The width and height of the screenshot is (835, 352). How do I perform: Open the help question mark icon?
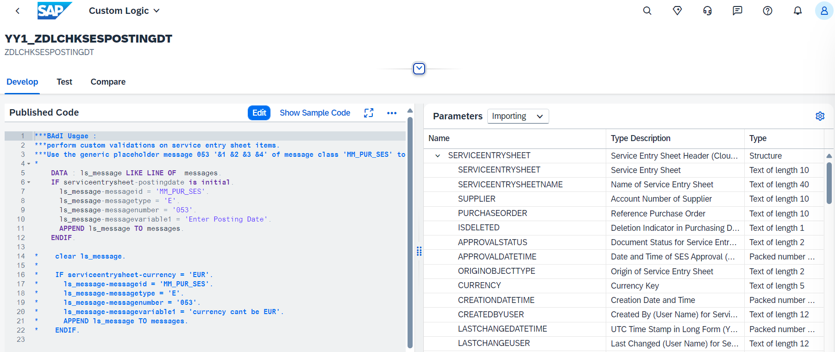[768, 11]
